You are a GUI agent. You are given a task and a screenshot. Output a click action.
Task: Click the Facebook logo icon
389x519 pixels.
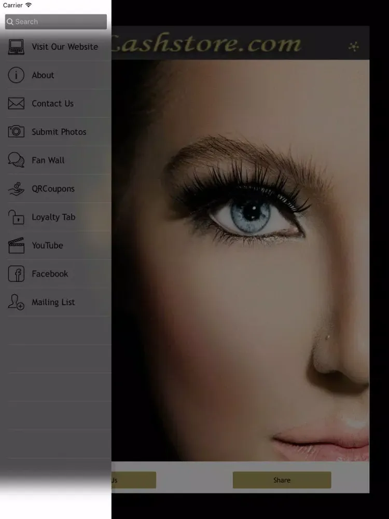tap(16, 274)
